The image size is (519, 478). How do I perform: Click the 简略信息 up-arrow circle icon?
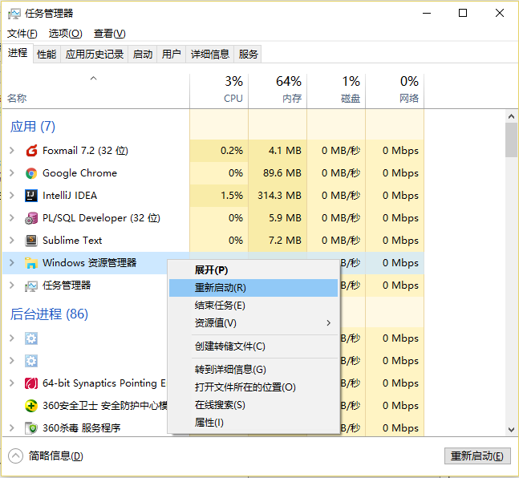pyautogui.click(x=15, y=456)
